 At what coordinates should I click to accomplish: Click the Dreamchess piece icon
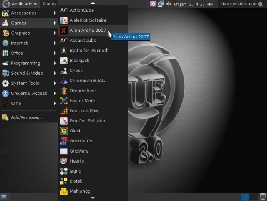[64, 91]
